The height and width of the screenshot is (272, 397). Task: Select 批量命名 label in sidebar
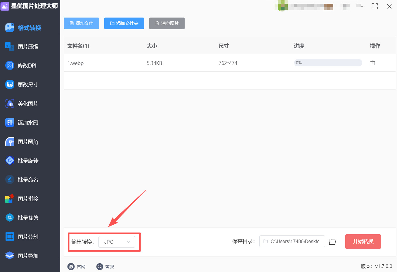(28, 180)
